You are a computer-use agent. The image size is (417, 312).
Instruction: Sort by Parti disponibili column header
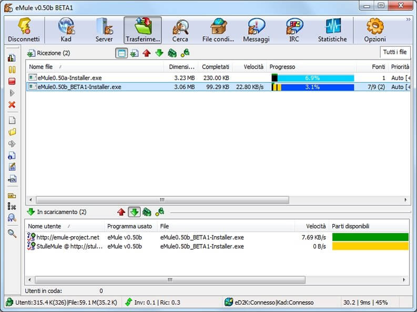point(369,226)
